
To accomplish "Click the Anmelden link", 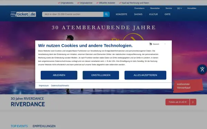I will point(192,8).
